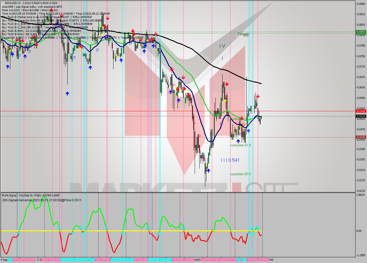Click the red 0.5540 price tag
This screenshot has width=367, height=263.
click(361, 111)
